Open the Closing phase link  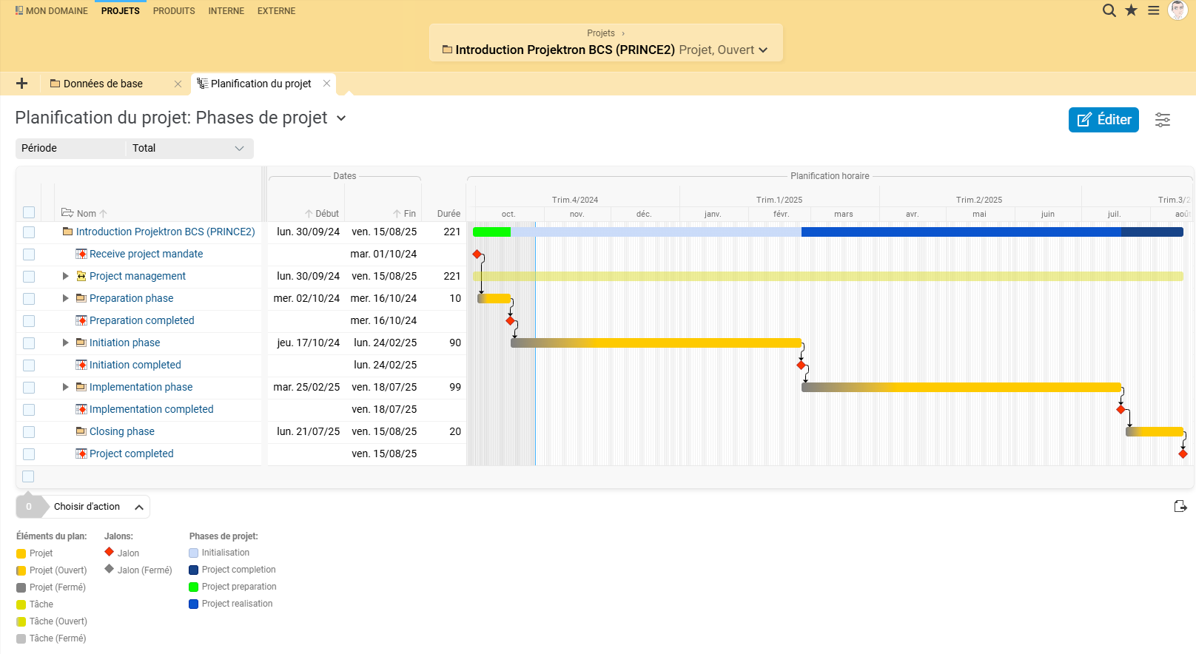tap(122, 431)
